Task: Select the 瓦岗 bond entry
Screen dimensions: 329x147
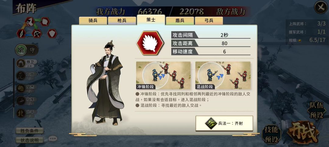Action: coord(27,76)
